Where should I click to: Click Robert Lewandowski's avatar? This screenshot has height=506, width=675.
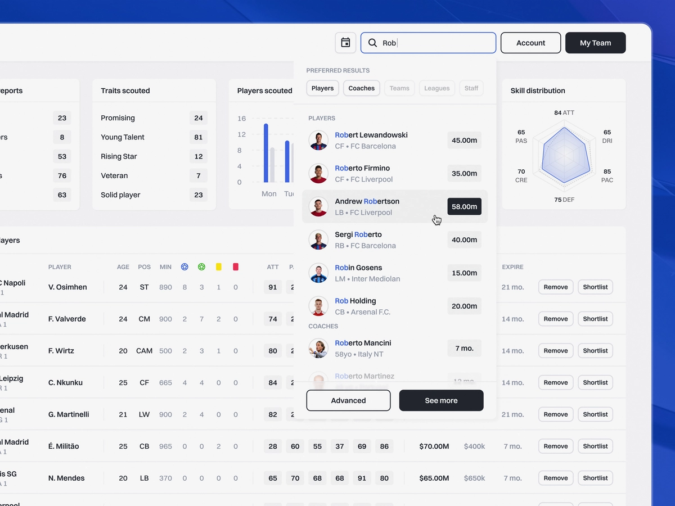pyautogui.click(x=318, y=141)
